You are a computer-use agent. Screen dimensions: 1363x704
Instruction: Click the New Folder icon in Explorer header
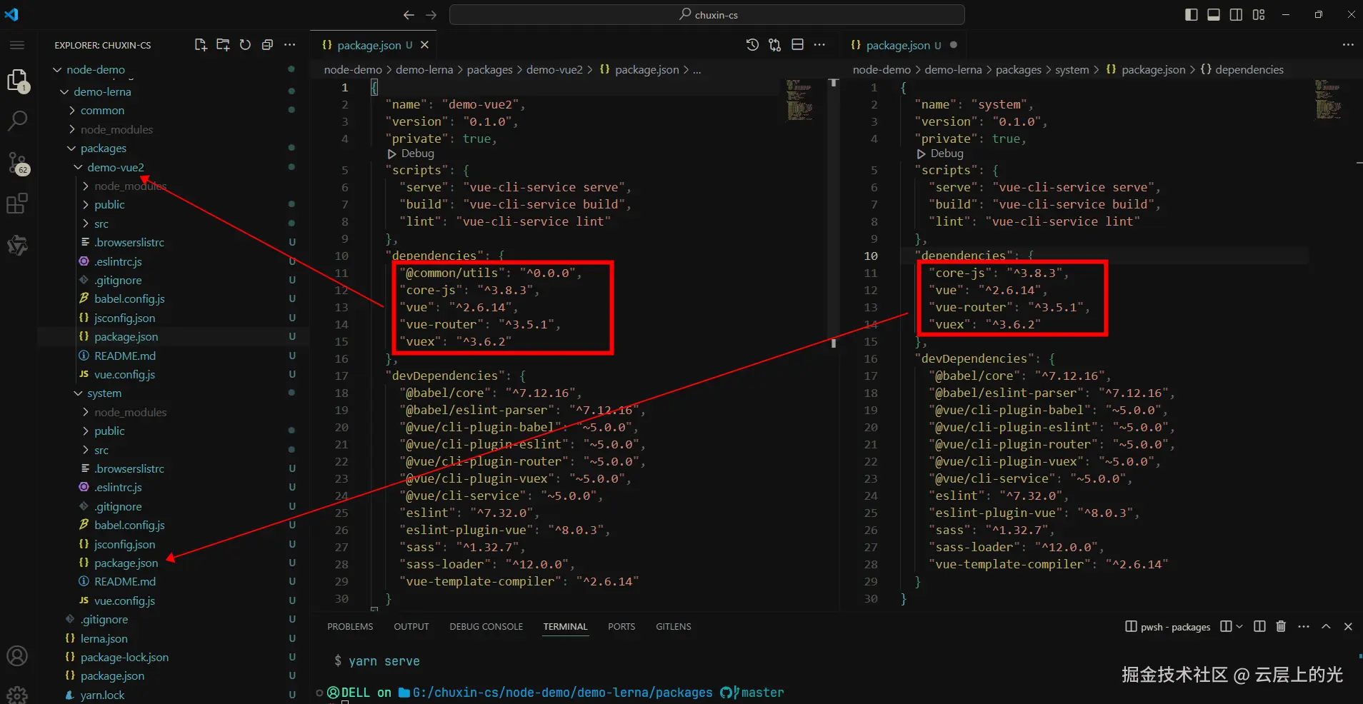click(x=223, y=45)
